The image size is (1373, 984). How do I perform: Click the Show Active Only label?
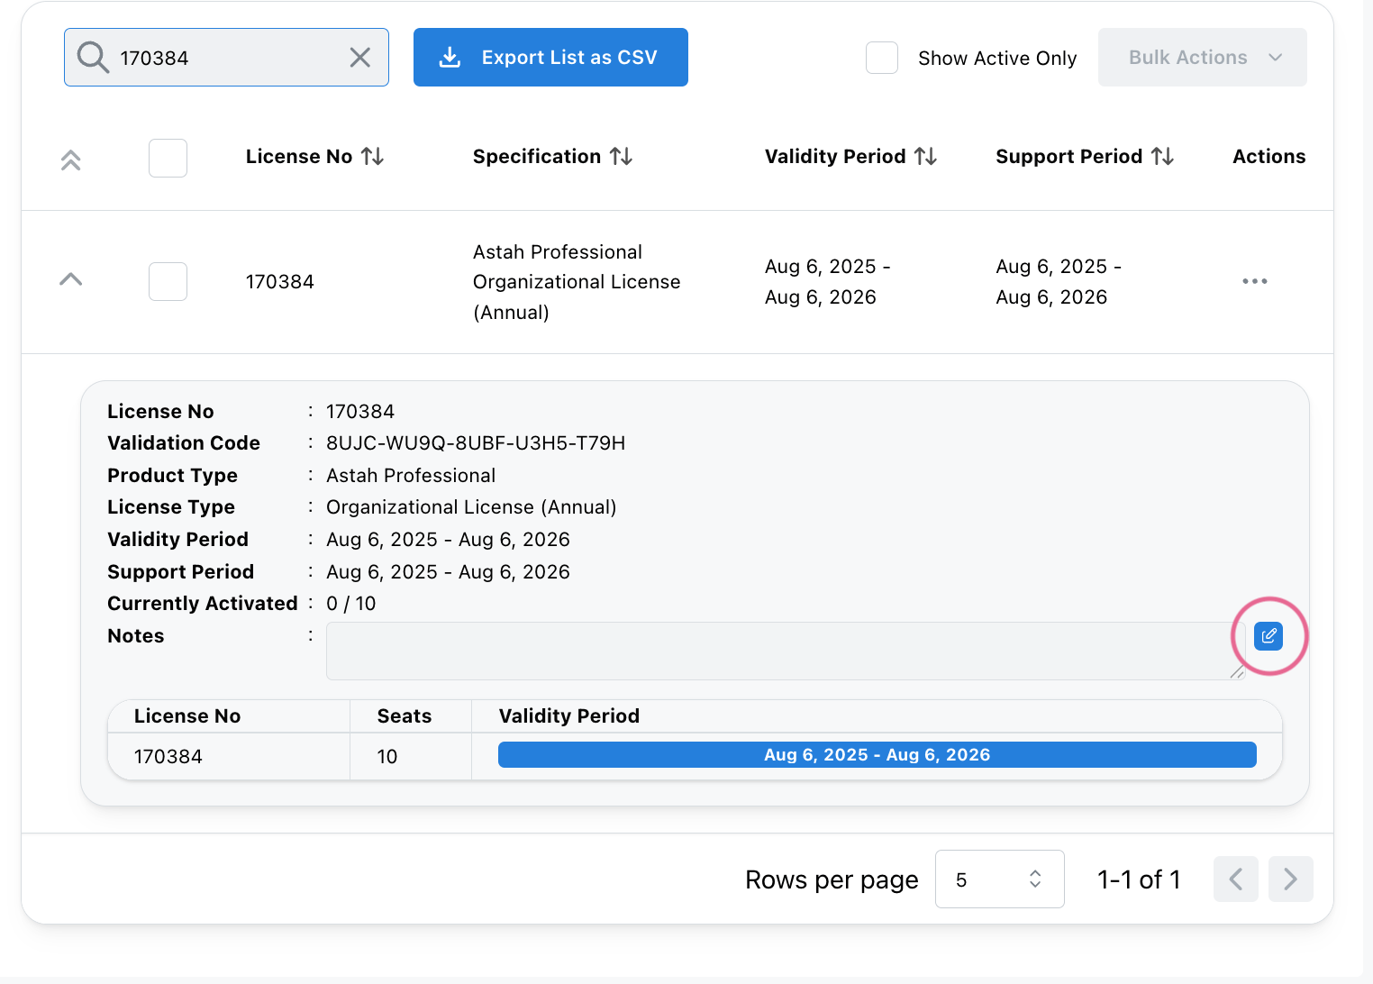[x=997, y=59]
